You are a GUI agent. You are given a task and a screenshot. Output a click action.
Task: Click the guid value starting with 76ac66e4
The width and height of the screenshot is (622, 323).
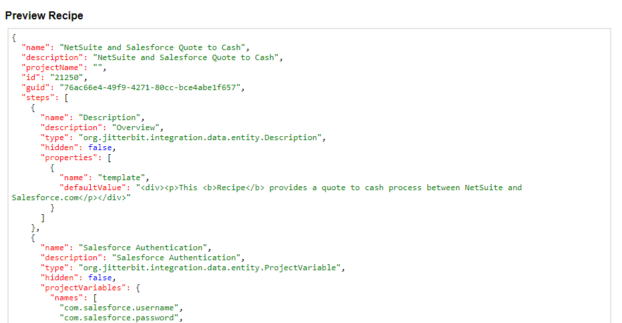coord(152,87)
